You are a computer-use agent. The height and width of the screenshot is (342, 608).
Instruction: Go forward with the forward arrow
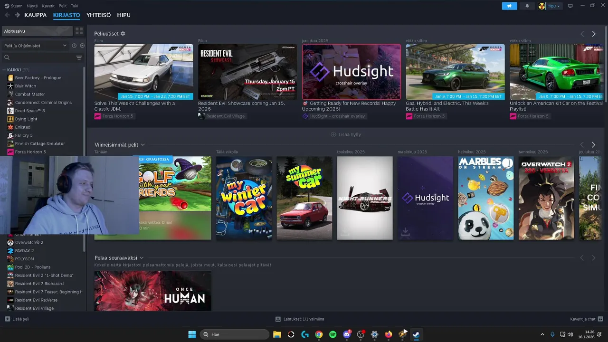(x=17, y=15)
